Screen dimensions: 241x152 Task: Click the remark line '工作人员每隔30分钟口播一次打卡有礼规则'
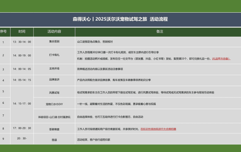coord(118,52)
